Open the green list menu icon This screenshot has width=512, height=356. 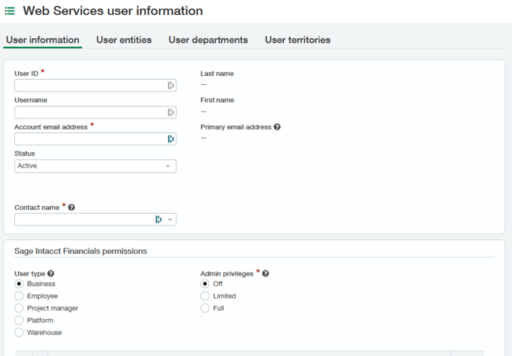pos(10,11)
